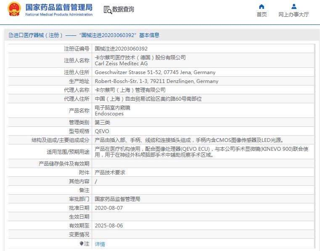This screenshot has width=320, height=251.
Task: Click the 型号规格 label
Action: 79,131
